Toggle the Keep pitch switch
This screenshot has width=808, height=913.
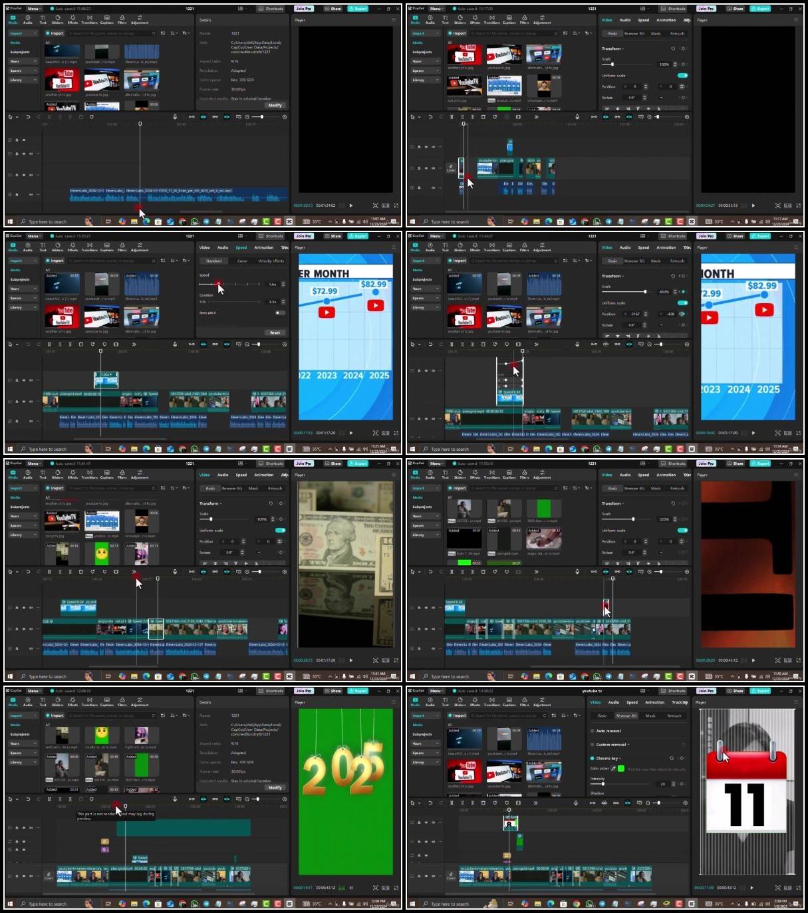[280, 313]
